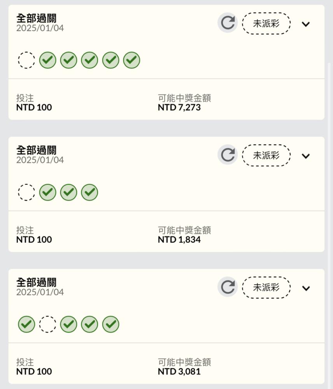The width and height of the screenshot is (333, 389).
Task: Expand the NTD 1,834 bet card chevron
Action: pyautogui.click(x=306, y=156)
